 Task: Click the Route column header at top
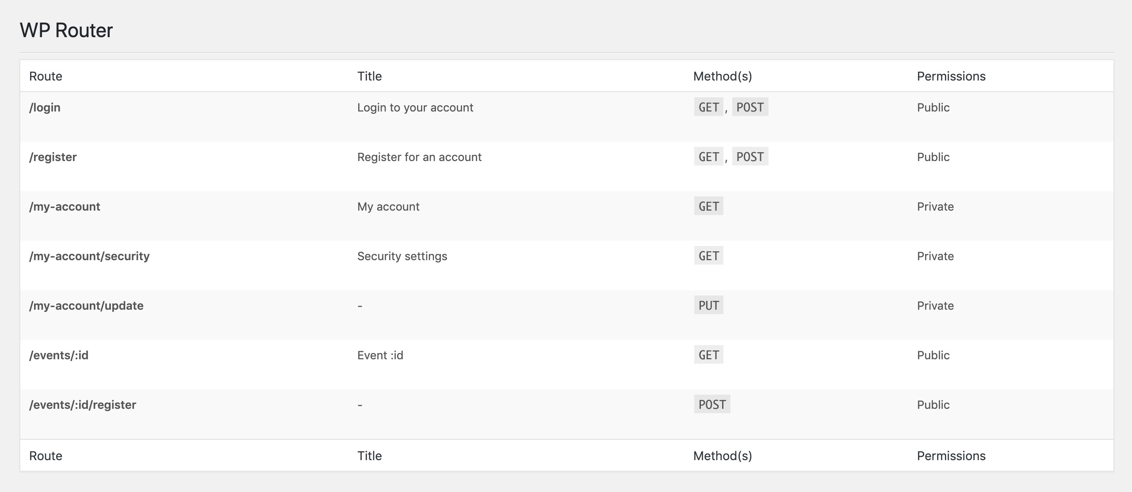(46, 76)
